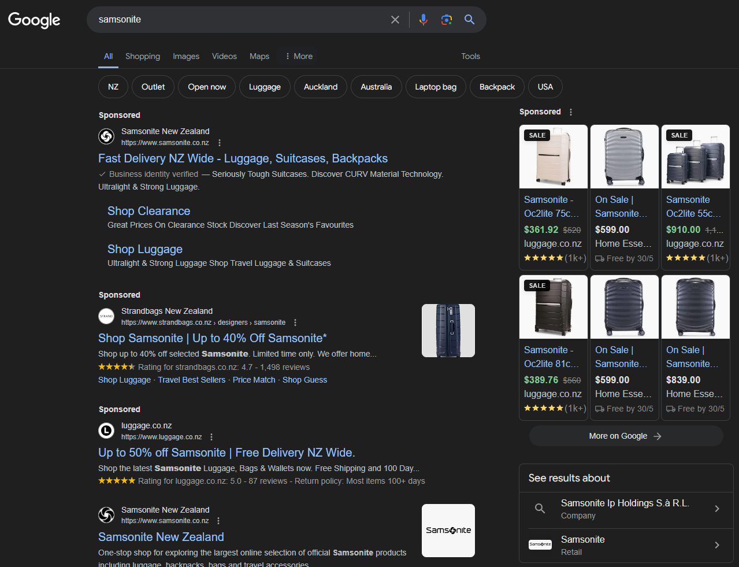The height and width of the screenshot is (567, 739).
Task: Click the Google logo
Action: pos(34,20)
